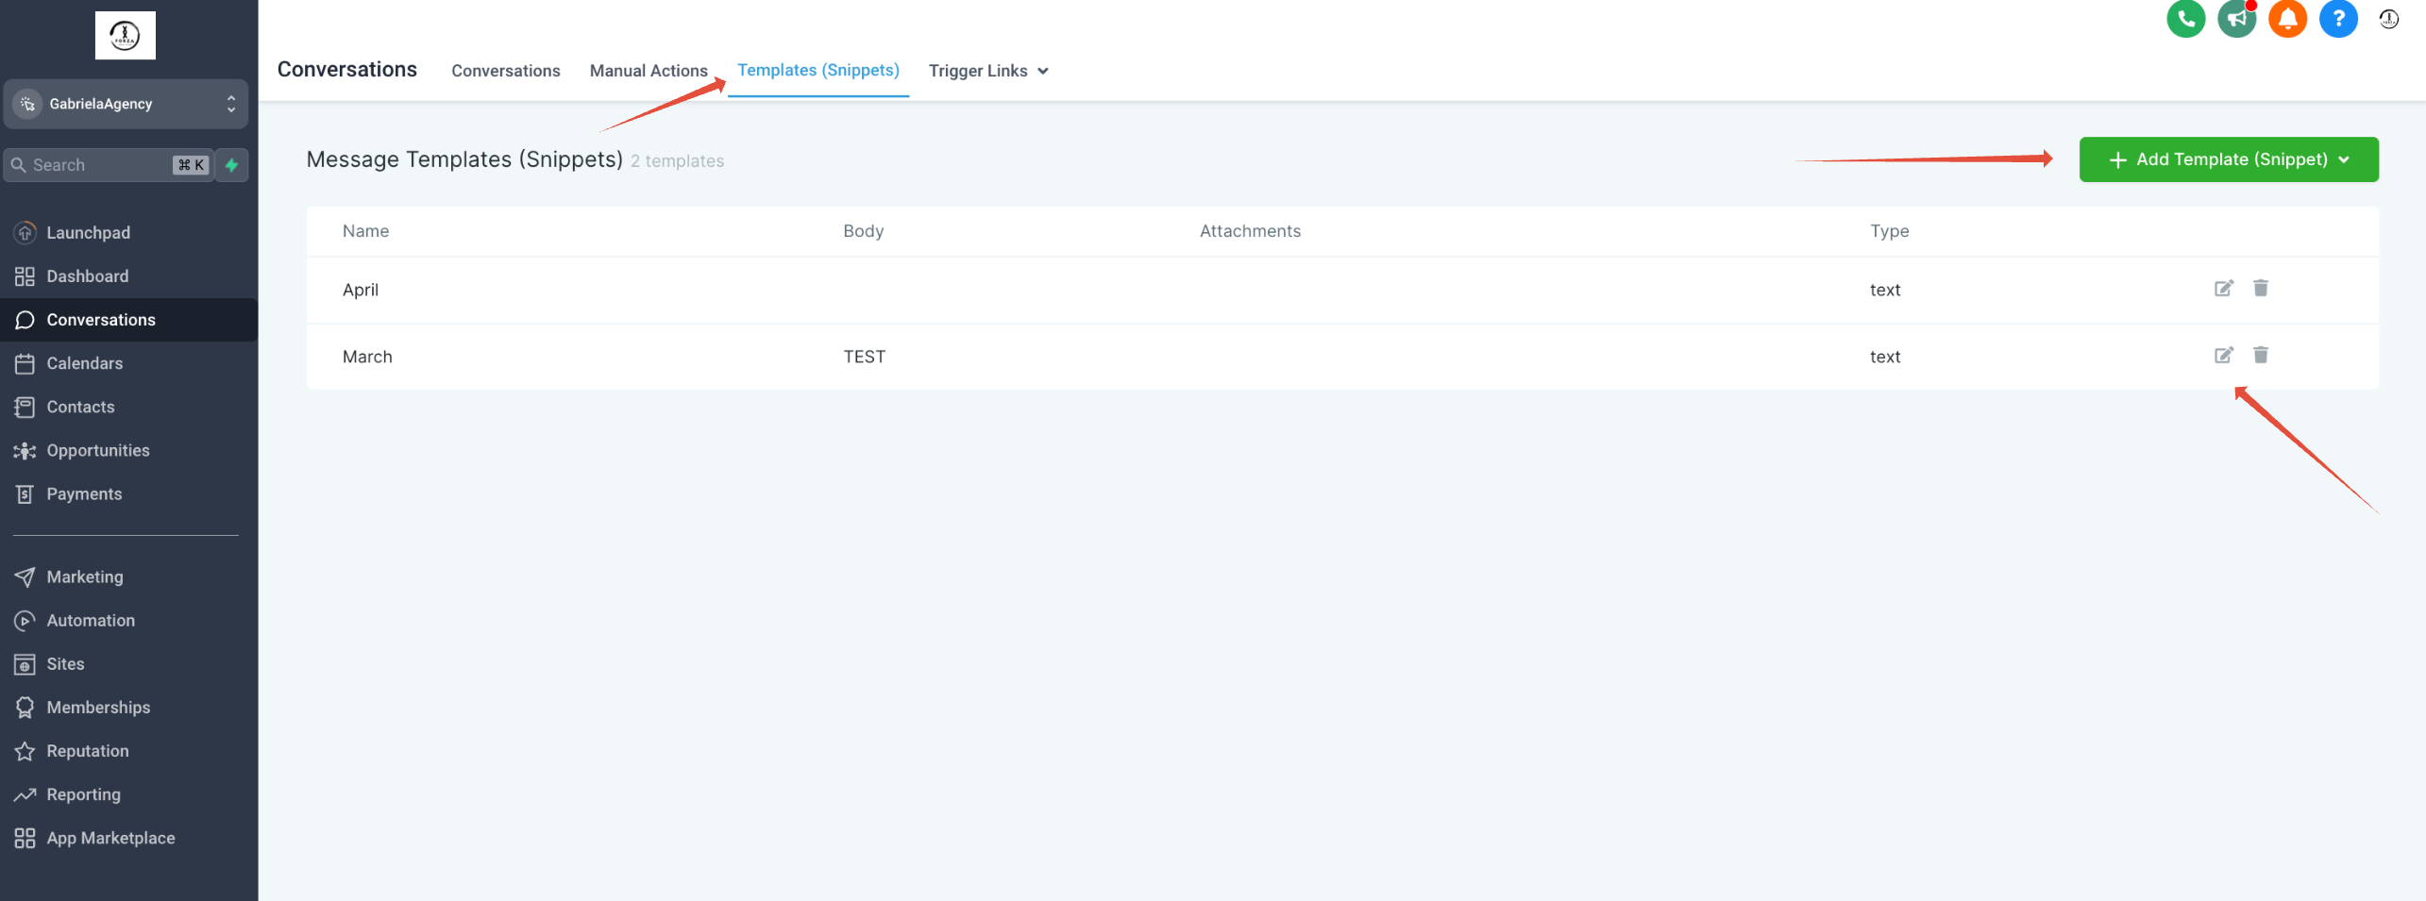Expand the GabrielaAgency account switcher
Image resolution: width=2426 pixels, height=901 pixels.
click(x=126, y=104)
